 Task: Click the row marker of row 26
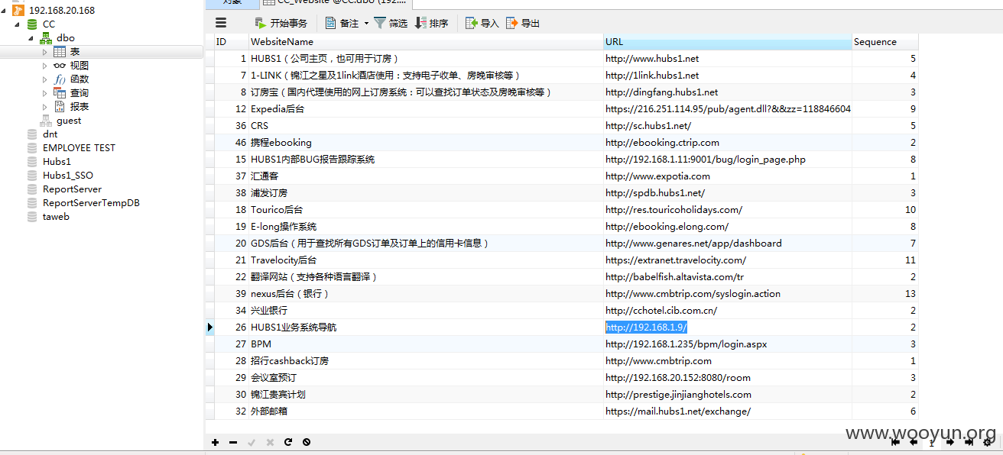point(209,328)
